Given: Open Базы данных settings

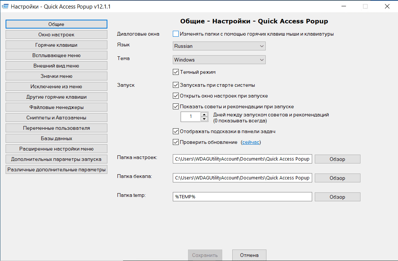Looking at the screenshot, I should coord(56,138).
